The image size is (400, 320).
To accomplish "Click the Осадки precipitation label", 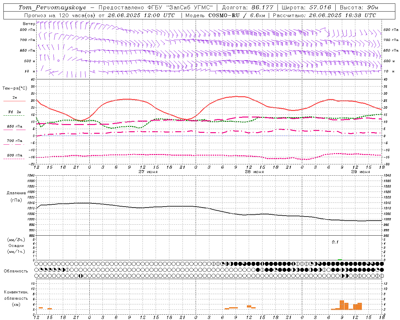I will [x=16, y=246].
